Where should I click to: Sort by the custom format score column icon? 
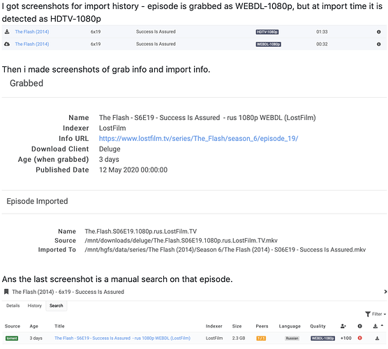tap(343, 326)
